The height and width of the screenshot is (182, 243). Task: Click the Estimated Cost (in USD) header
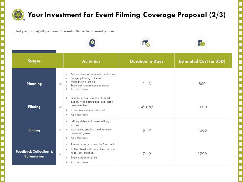click(x=202, y=61)
